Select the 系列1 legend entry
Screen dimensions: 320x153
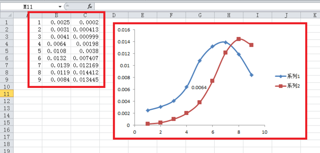point(287,76)
